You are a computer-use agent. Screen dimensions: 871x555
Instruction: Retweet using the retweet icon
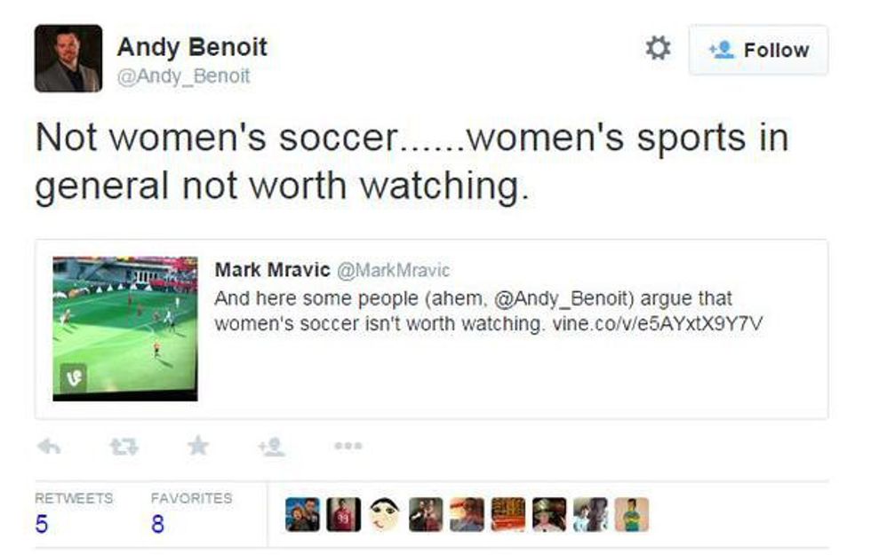click(124, 447)
